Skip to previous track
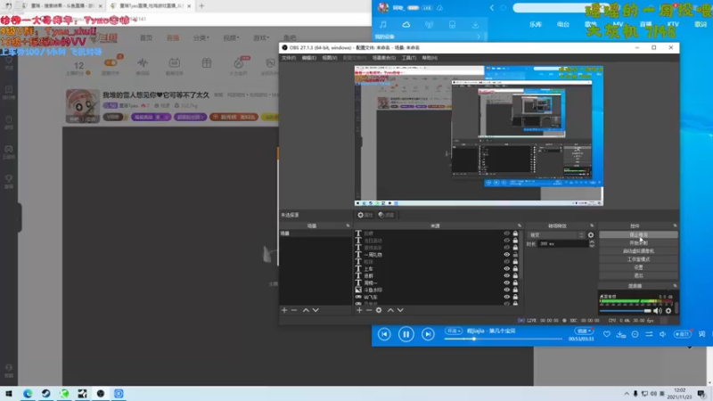This screenshot has height=401, width=713. tap(384, 334)
